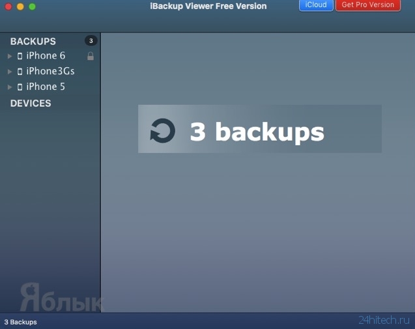
Task: Expand the iPhone3Gs backup entry
Action: point(10,72)
